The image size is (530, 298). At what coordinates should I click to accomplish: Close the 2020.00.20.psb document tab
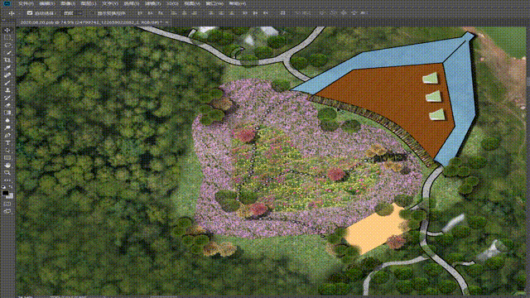(166, 22)
